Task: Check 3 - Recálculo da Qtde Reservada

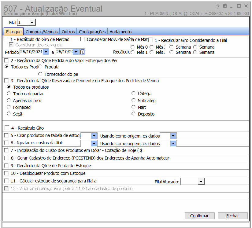Action: (x=6, y=80)
